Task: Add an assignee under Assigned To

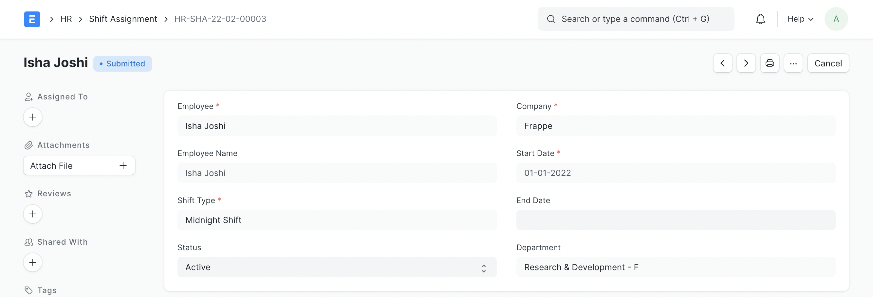Action: [32, 117]
